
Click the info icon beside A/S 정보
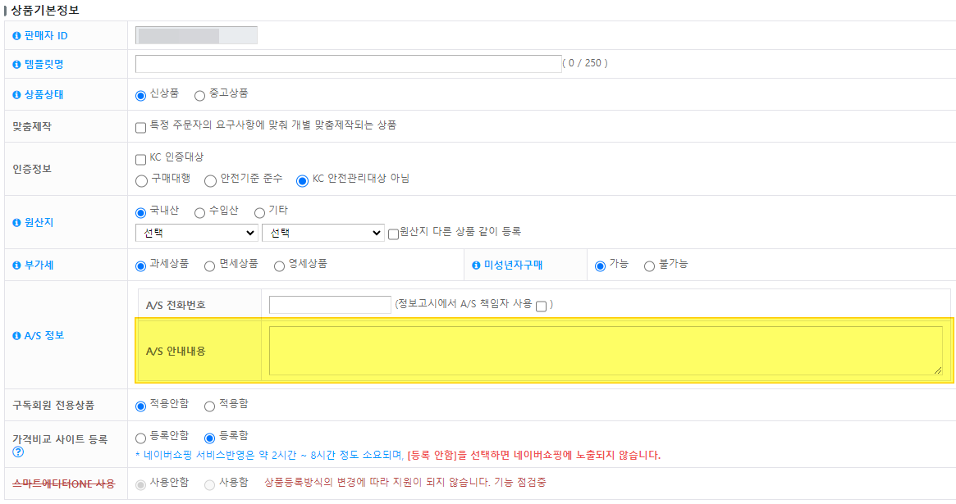[x=17, y=336]
